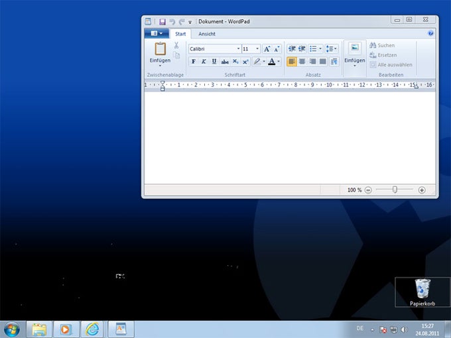Screen dimensions: 451x338
Task: Click Alle auswählen to select all
Action: [391, 65]
